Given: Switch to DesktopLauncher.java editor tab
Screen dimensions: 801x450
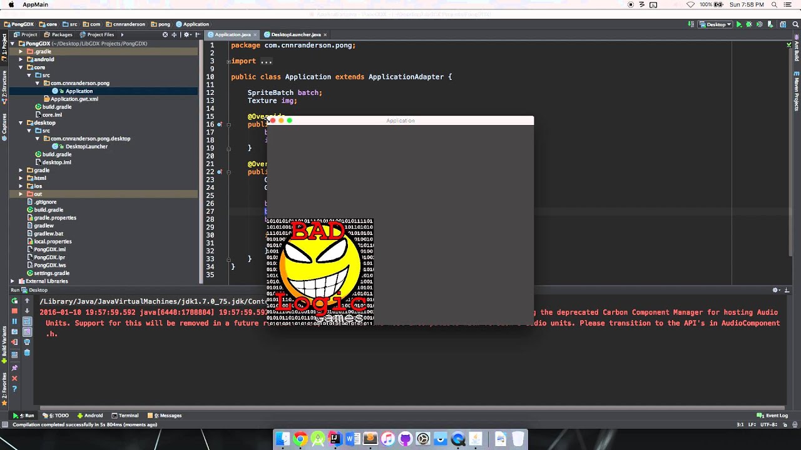Looking at the screenshot, I should (295, 34).
